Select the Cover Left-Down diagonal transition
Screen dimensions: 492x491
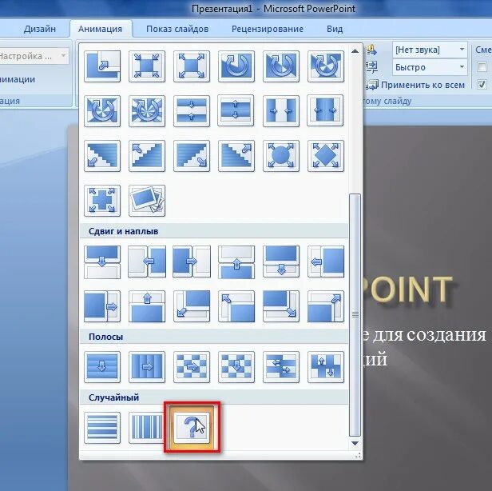192,306
